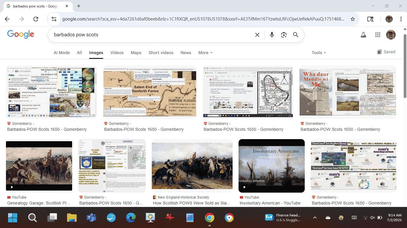Reload the current page

(36, 19)
